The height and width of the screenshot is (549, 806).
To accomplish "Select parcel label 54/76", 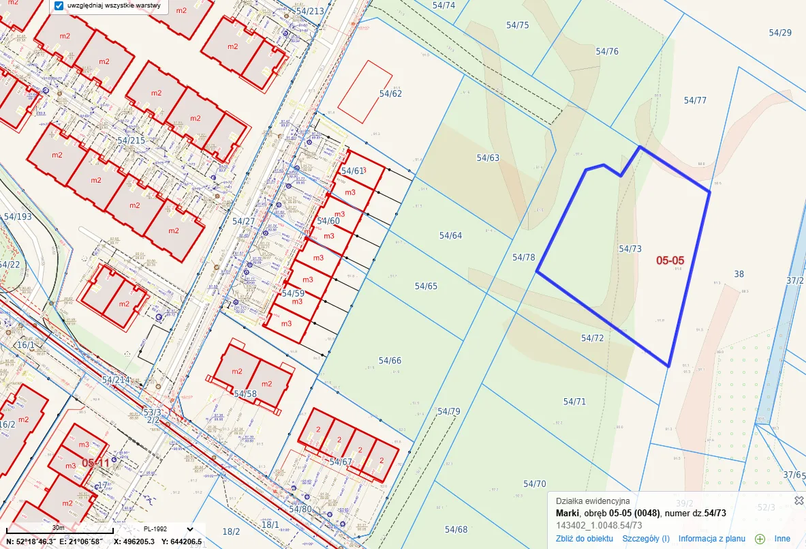I will click(x=607, y=51).
